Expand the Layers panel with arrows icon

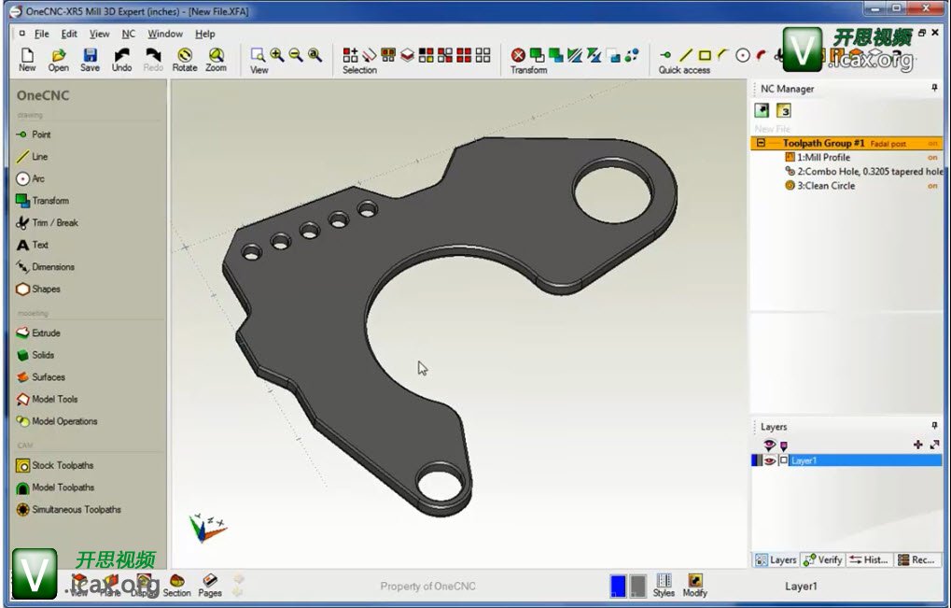pyautogui.click(x=934, y=445)
